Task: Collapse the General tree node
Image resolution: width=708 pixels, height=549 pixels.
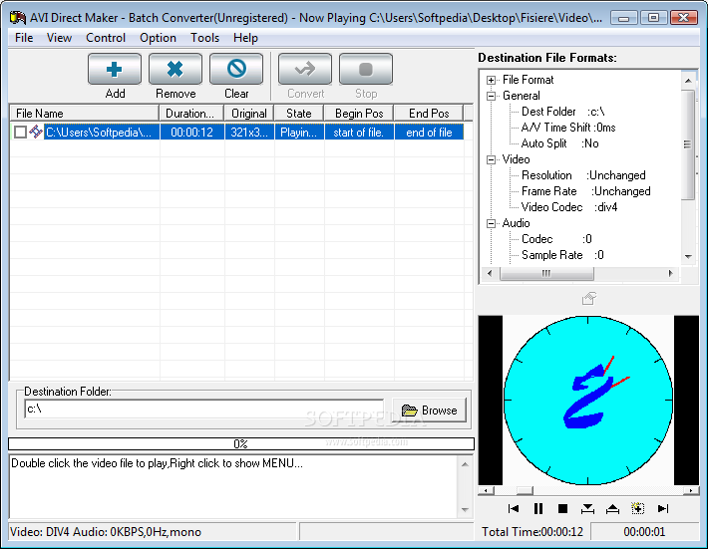Action: point(491,96)
